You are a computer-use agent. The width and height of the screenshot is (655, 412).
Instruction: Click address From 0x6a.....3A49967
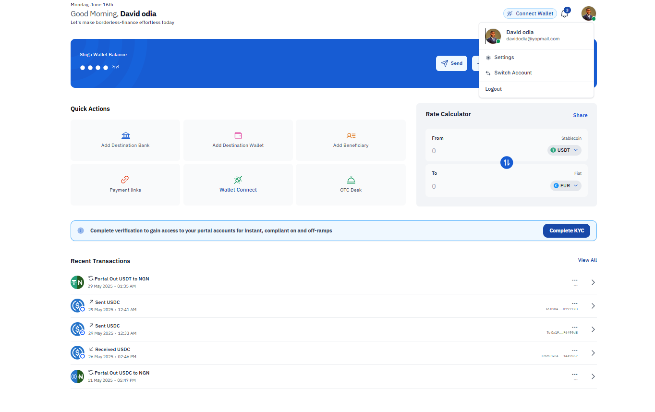click(559, 356)
